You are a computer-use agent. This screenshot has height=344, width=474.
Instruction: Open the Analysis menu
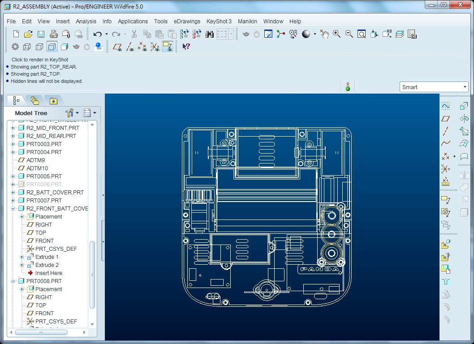point(86,21)
